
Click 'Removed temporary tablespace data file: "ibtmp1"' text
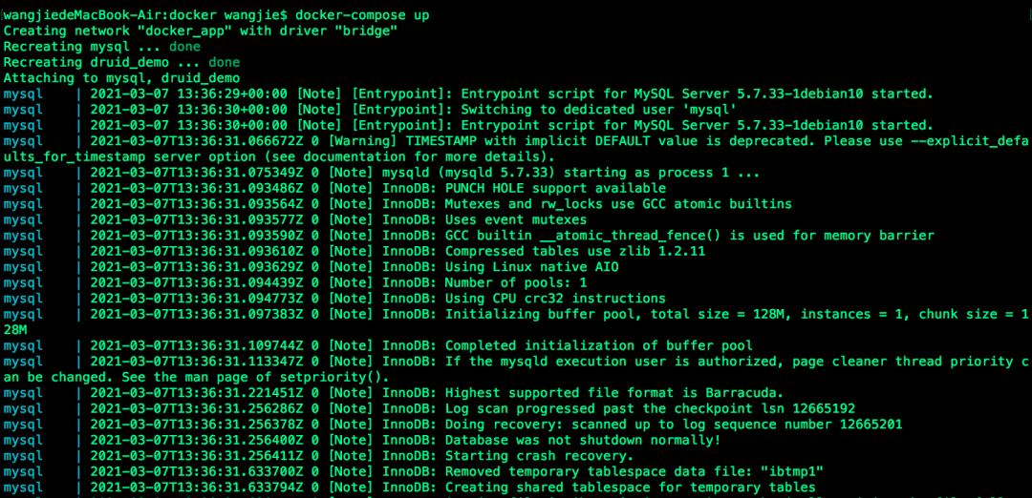pyautogui.click(x=634, y=471)
